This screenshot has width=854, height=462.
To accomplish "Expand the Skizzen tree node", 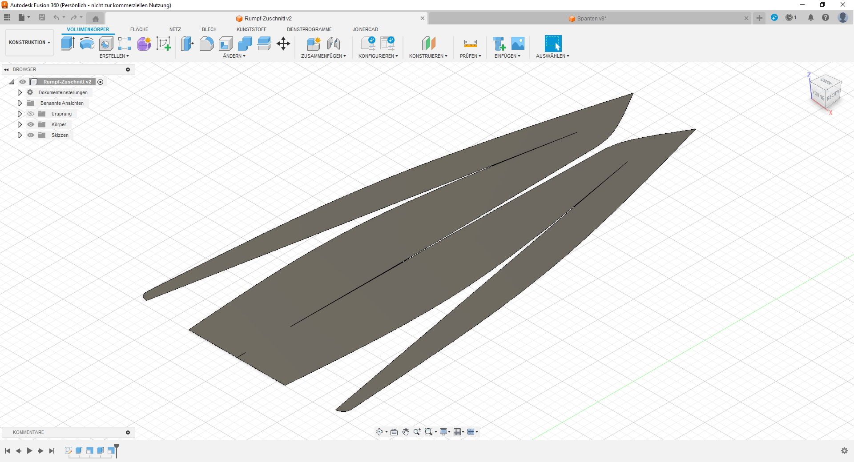I will point(20,135).
